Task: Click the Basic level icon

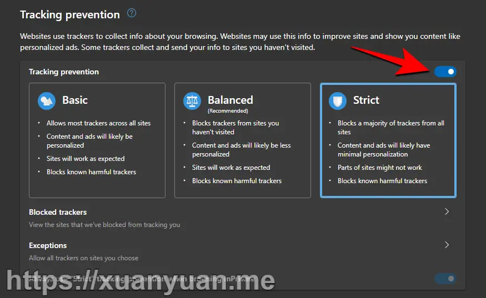Action: (47, 100)
